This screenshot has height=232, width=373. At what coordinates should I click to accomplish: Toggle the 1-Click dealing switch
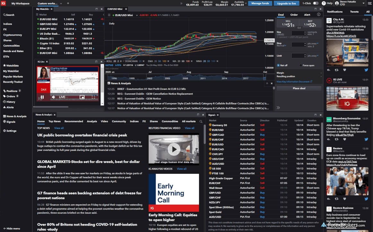click(x=316, y=3)
